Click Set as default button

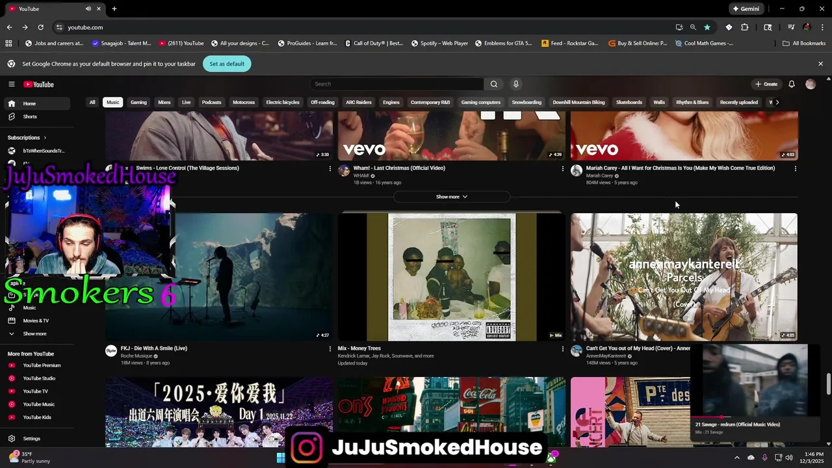coord(227,64)
